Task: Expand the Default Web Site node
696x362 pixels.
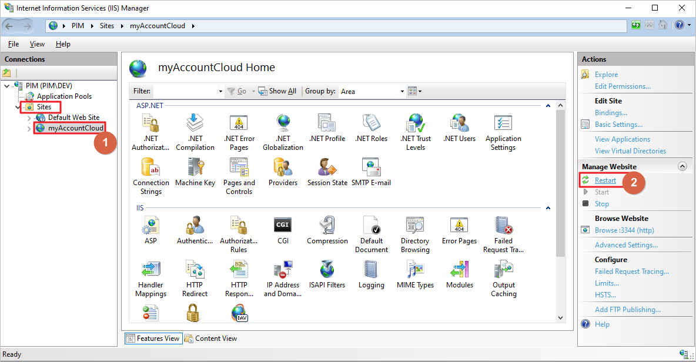Action: [29, 118]
